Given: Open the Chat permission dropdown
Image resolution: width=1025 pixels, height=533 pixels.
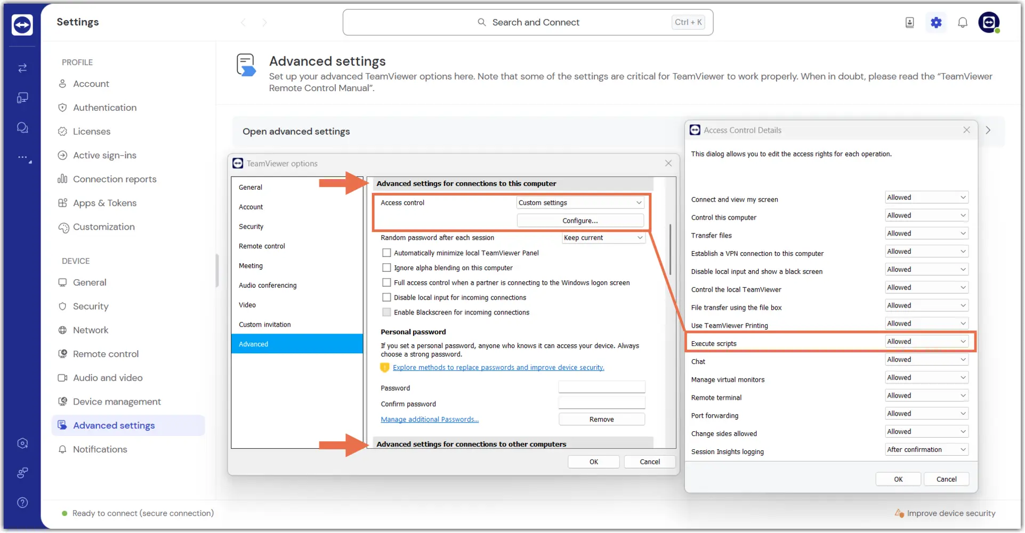Looking at the screenshot, I should 926,360.
